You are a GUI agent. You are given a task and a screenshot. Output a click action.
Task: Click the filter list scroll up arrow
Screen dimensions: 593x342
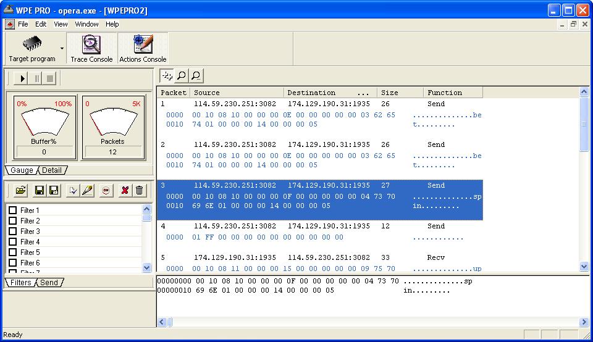click(x=147, y=209)
